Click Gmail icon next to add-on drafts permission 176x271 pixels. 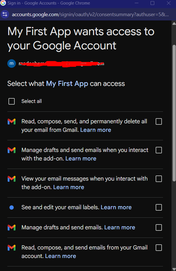click(x=12, y=150)
